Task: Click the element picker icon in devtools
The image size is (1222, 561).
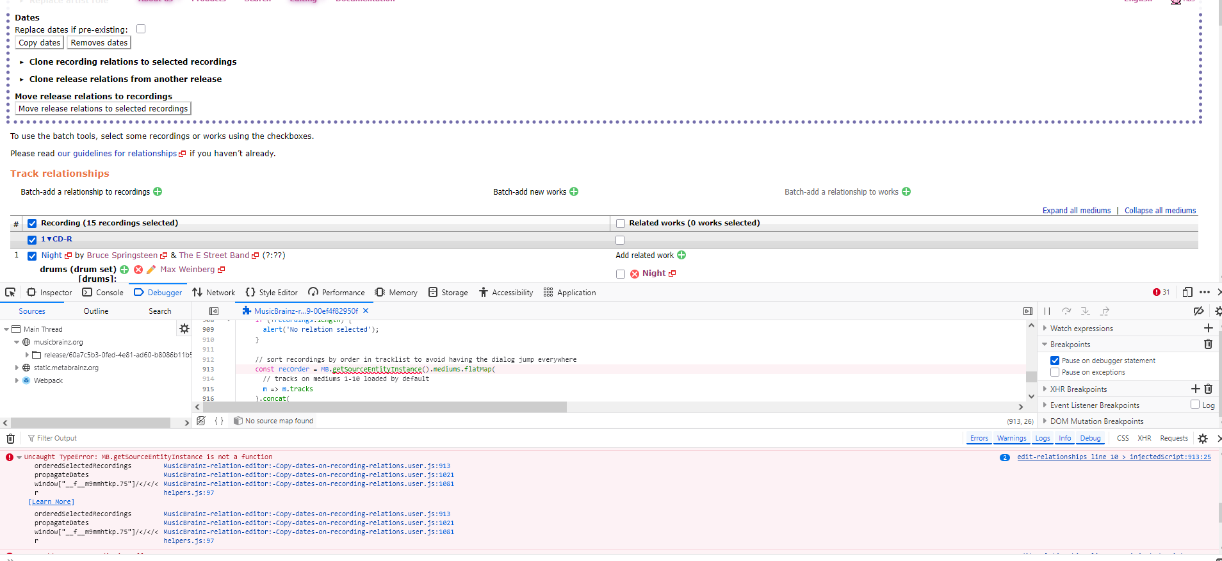Action: click(x=10, y=292)
